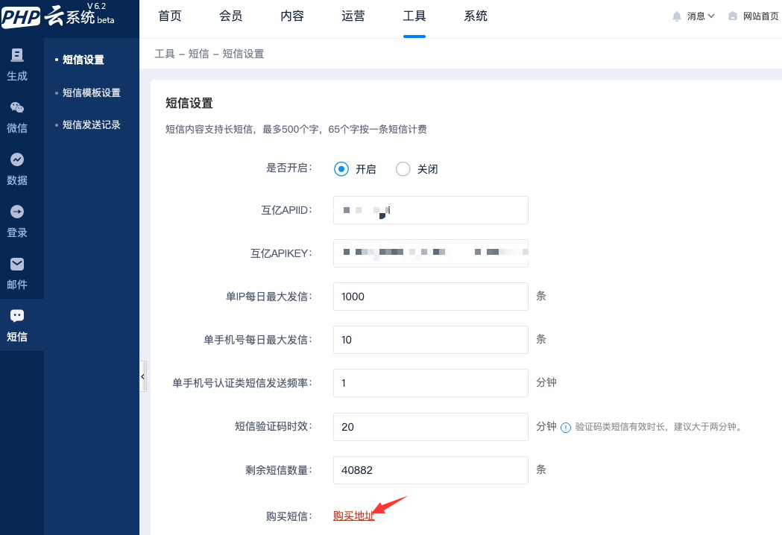Screen dimensions: 782x535
Task: Open the 登录 login sidebar icon
Action: (17, 212)
